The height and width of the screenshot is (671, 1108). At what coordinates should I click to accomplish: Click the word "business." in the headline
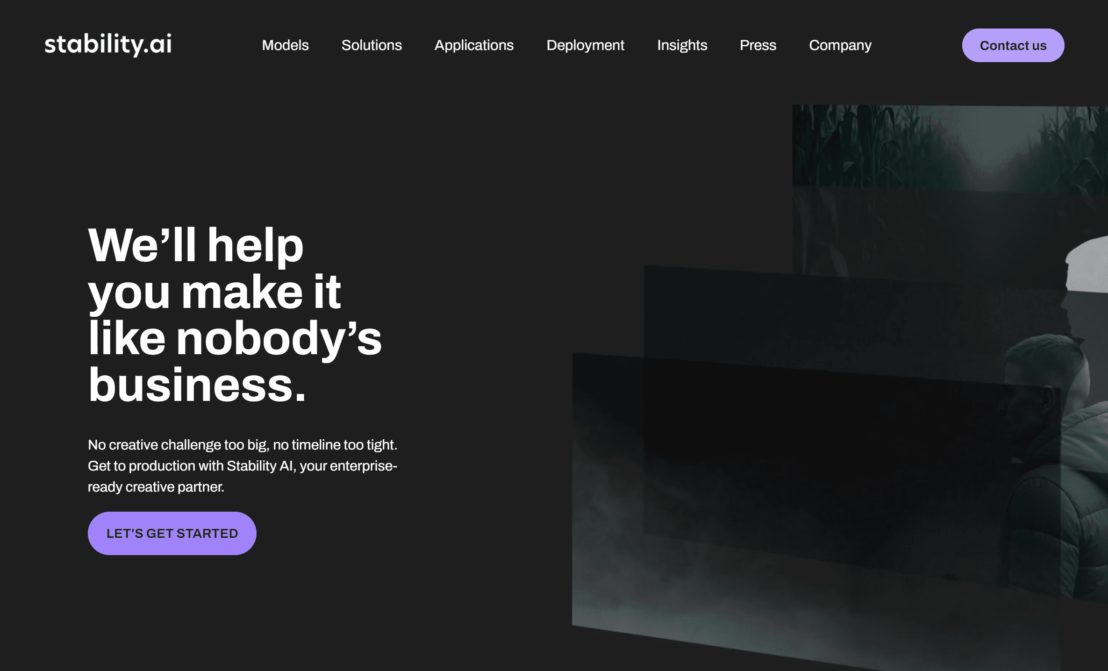click(197, 385)
